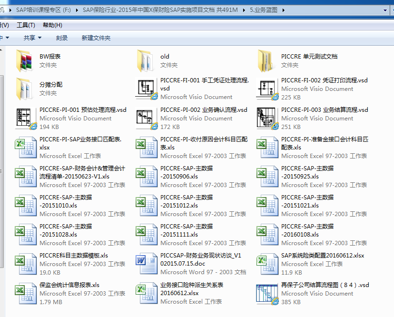Image resolution: width=394 pixels, height=317 pixels.
Task: Click 新建文件夹 to create folder
Action: click(96, 38)
